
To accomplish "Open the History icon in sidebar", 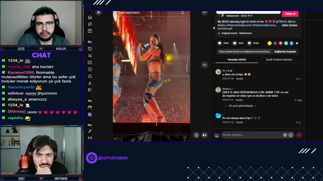I will [90, 49].
